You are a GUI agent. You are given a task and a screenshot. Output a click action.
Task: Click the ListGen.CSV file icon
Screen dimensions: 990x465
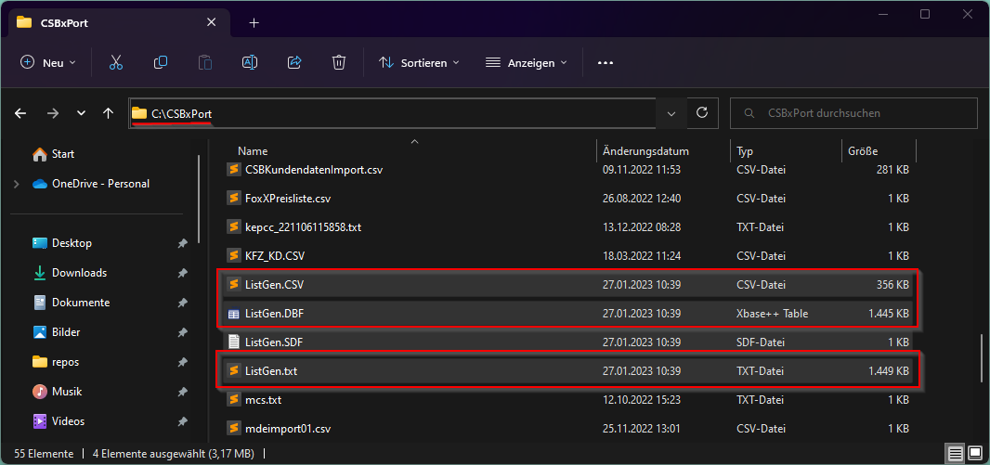pos(234,285)
